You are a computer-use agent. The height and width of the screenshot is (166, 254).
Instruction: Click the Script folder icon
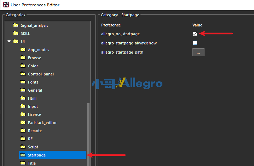(23, 147)
